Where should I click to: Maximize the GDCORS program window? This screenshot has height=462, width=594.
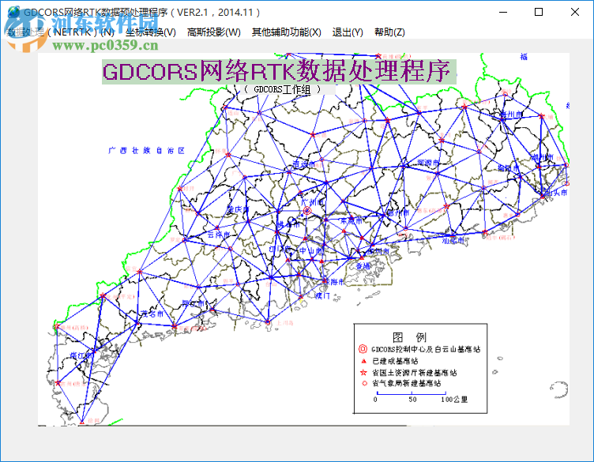pos(539,12)
